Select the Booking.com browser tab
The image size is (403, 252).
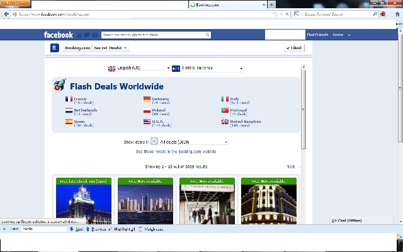228,4
